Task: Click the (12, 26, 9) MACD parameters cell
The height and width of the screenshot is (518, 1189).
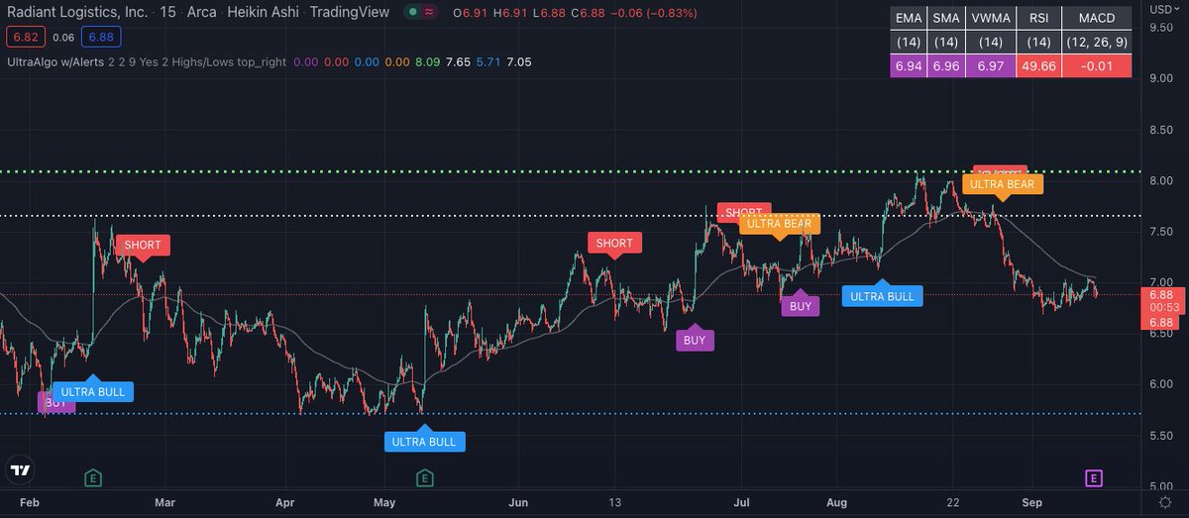Action: (1096, 43)
